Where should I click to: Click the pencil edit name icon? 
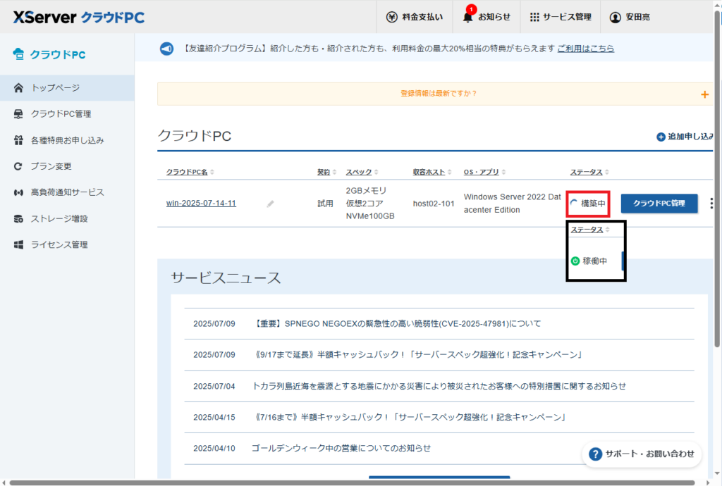[x=270, y=204]
